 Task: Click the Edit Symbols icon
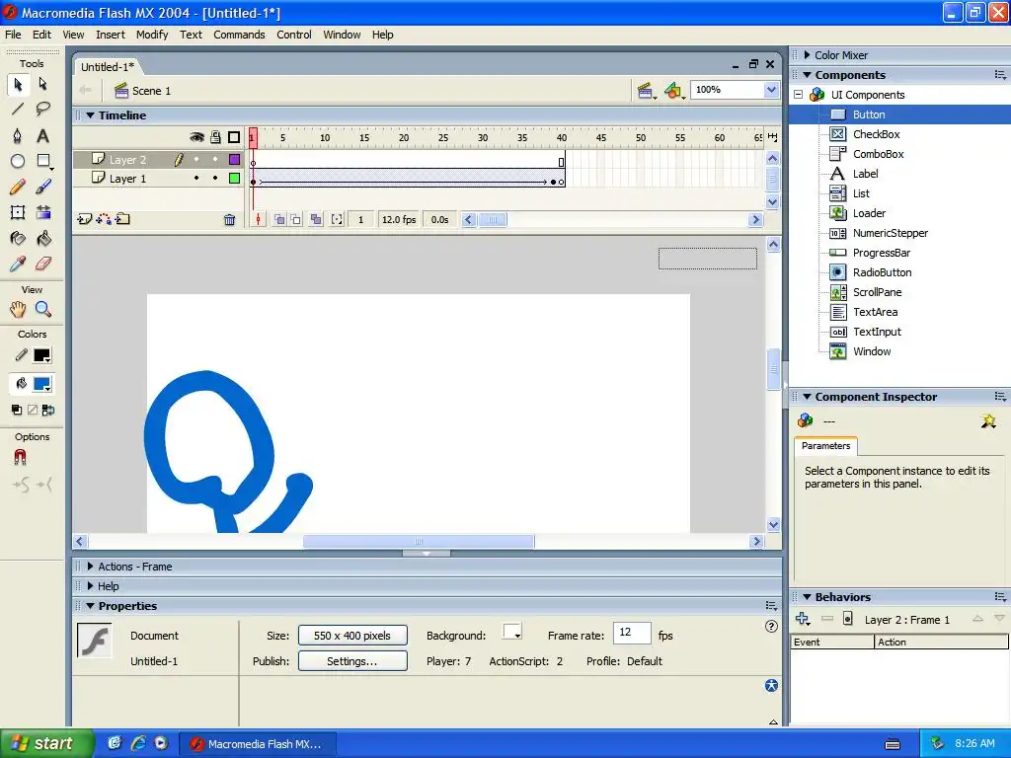point(673,91)
